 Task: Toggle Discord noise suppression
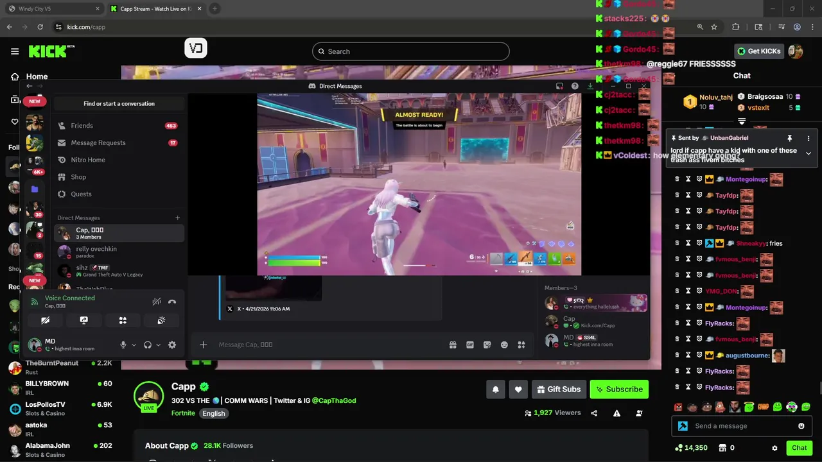click(157, 302)
